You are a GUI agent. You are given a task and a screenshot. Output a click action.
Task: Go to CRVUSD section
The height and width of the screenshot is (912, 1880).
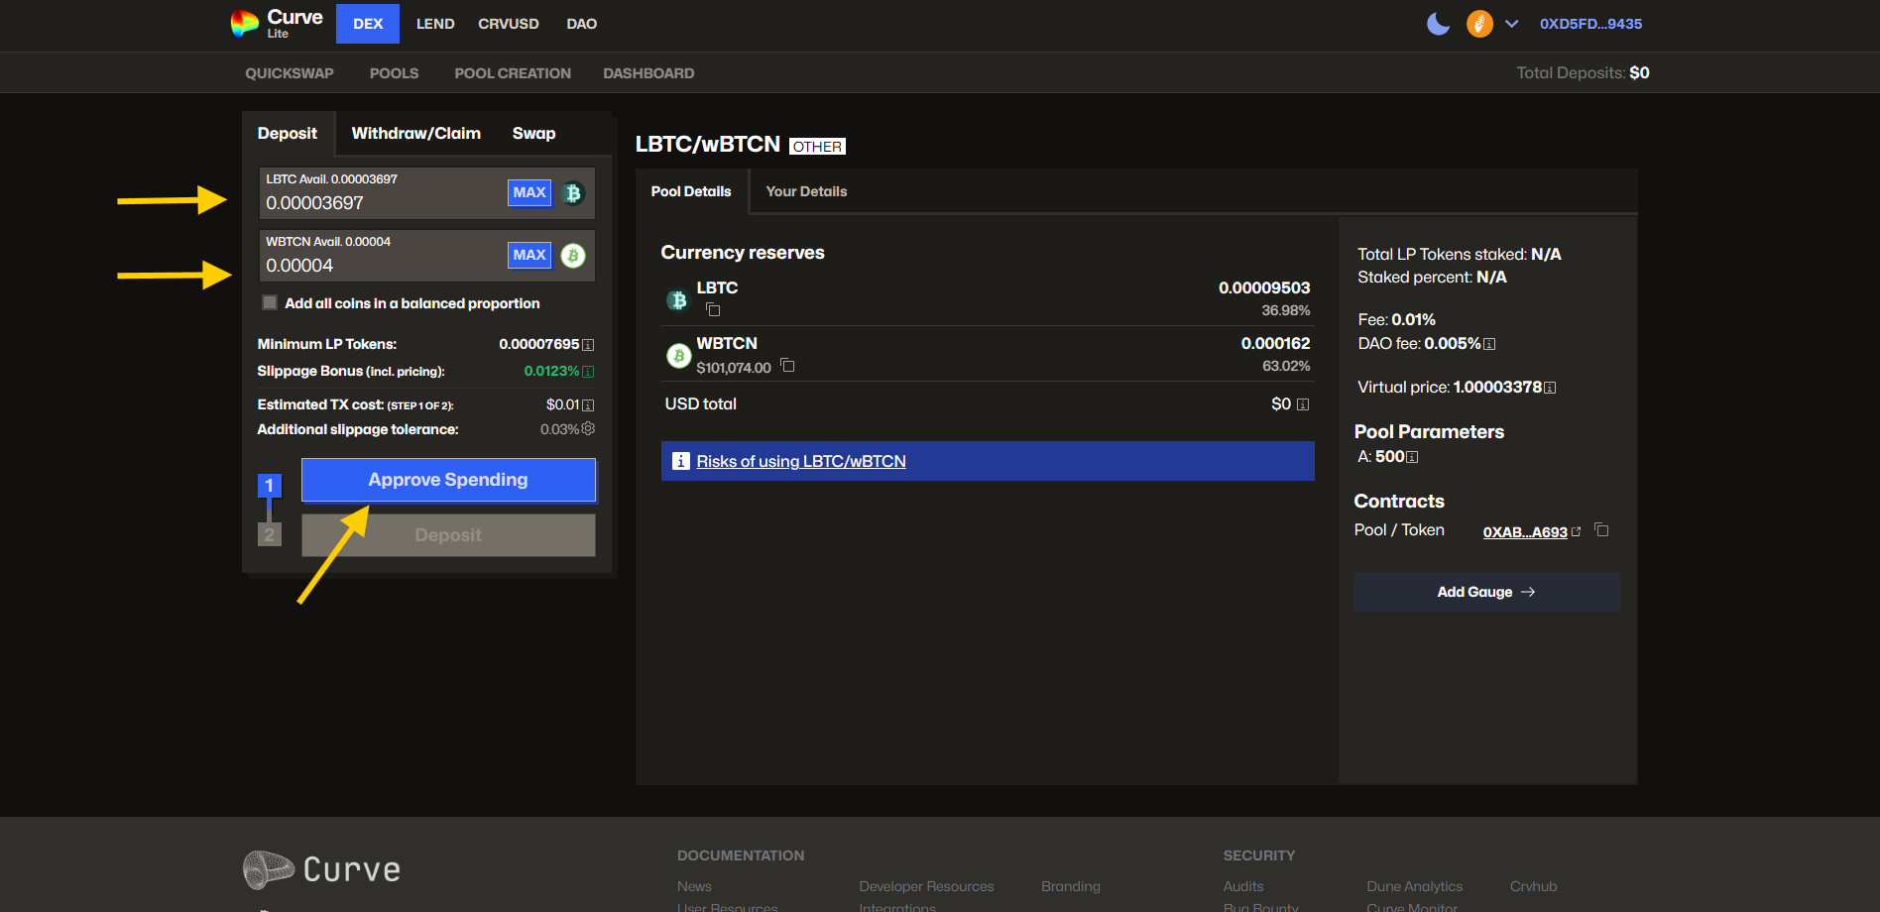pos(509,24)
